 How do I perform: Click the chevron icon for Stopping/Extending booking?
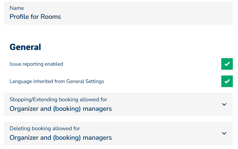click(x=224, y=104)
